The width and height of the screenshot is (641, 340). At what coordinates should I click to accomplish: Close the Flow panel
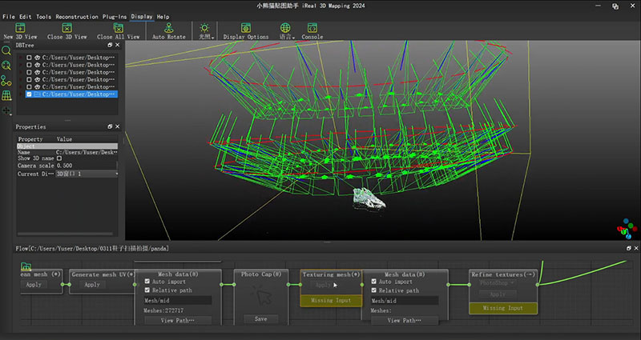point(636,248)
